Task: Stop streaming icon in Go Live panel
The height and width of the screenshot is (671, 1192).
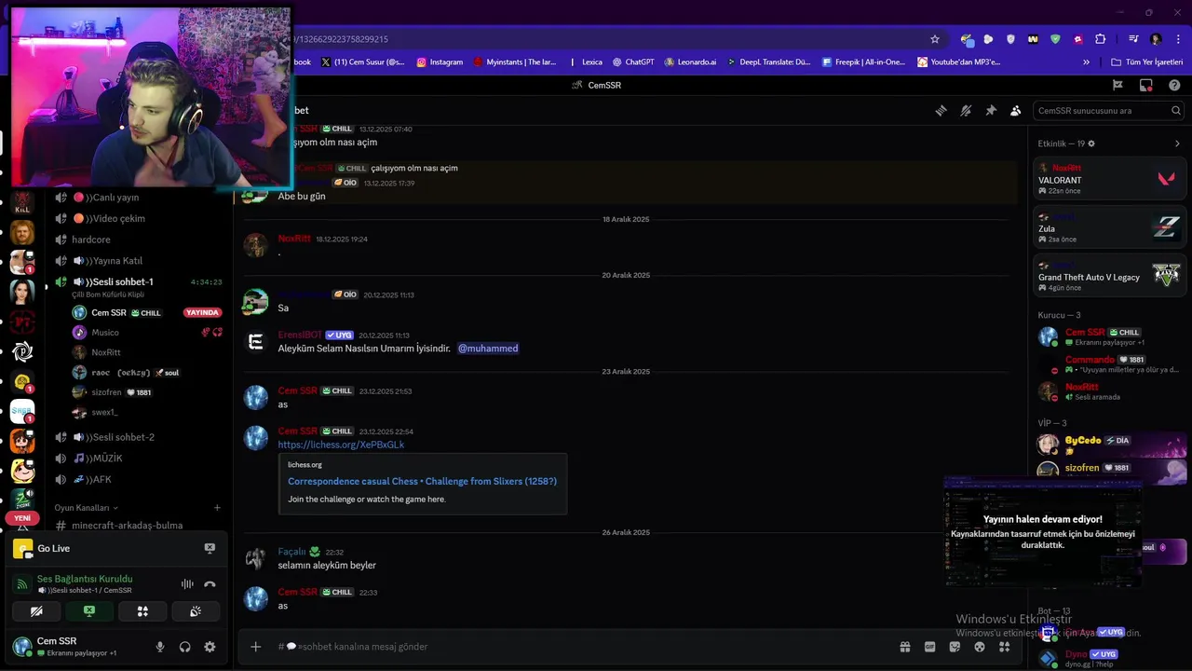Action: coord(210,549)
